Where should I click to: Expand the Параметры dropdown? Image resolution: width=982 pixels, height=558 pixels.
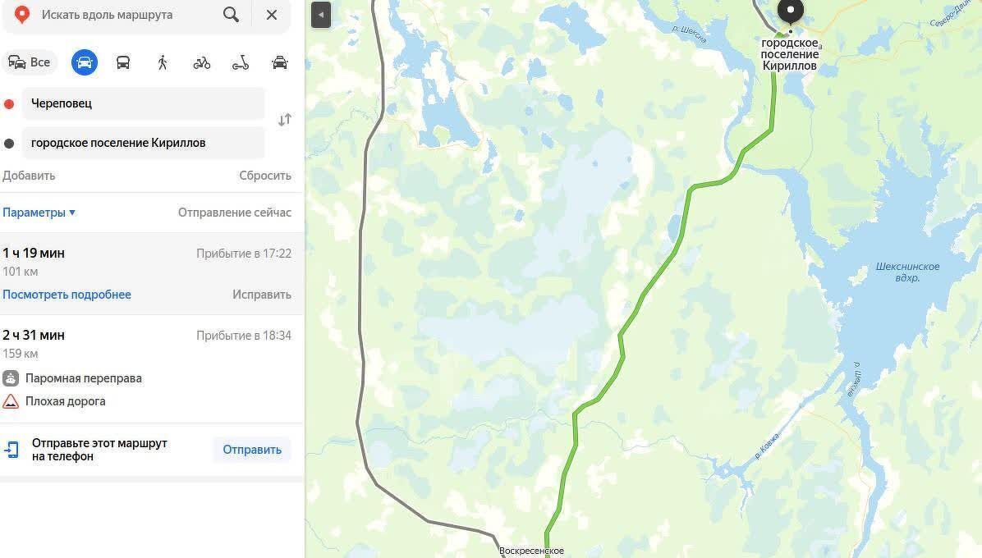pos(39,213)
